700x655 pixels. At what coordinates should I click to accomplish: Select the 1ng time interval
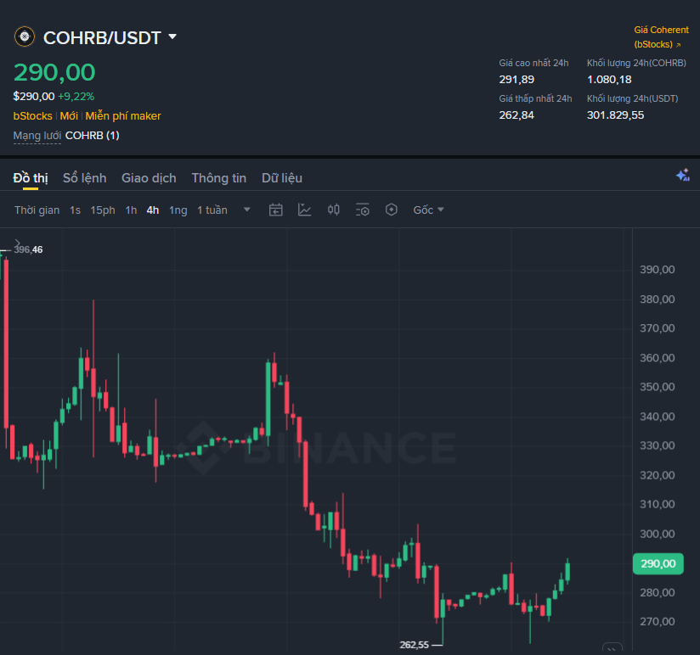[x=178, y=210]
